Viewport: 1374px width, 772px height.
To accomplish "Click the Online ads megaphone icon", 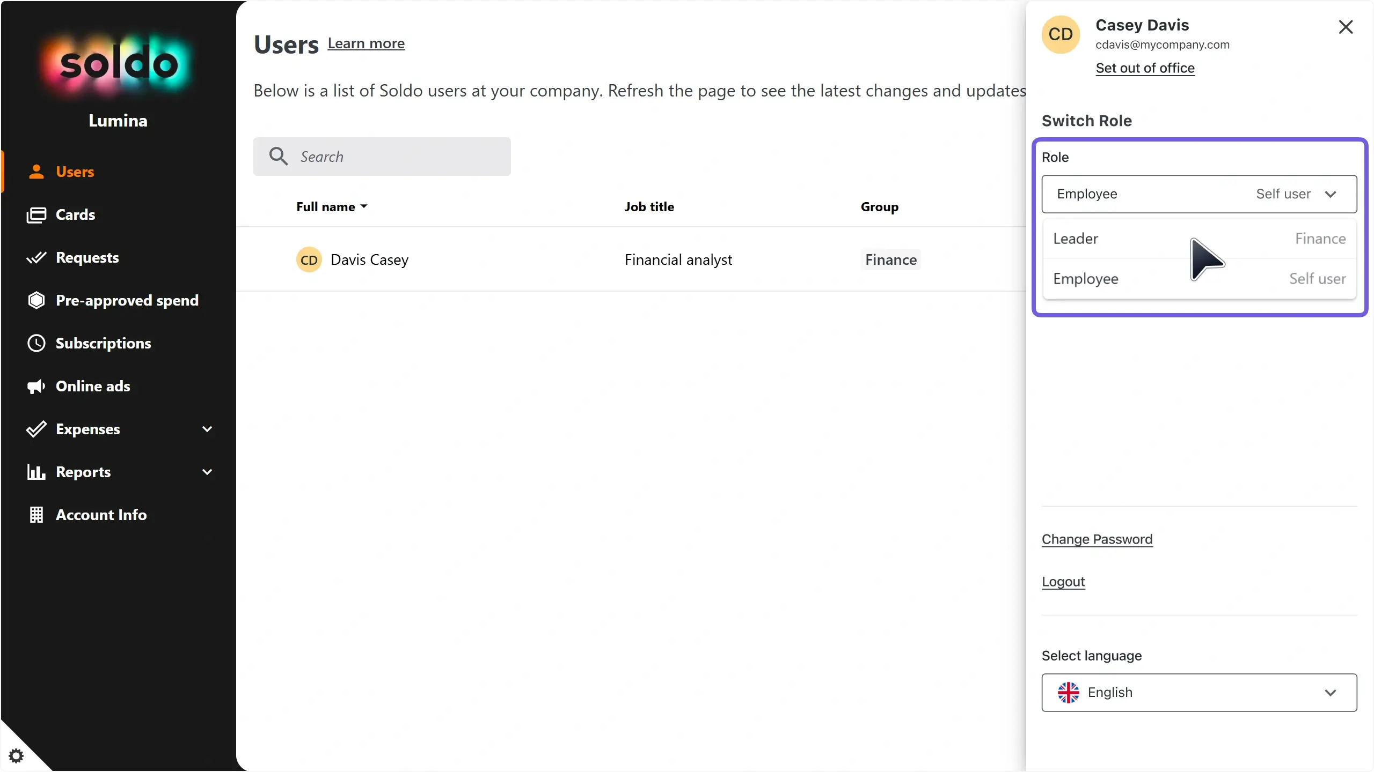I will click(x=36, y=387).
